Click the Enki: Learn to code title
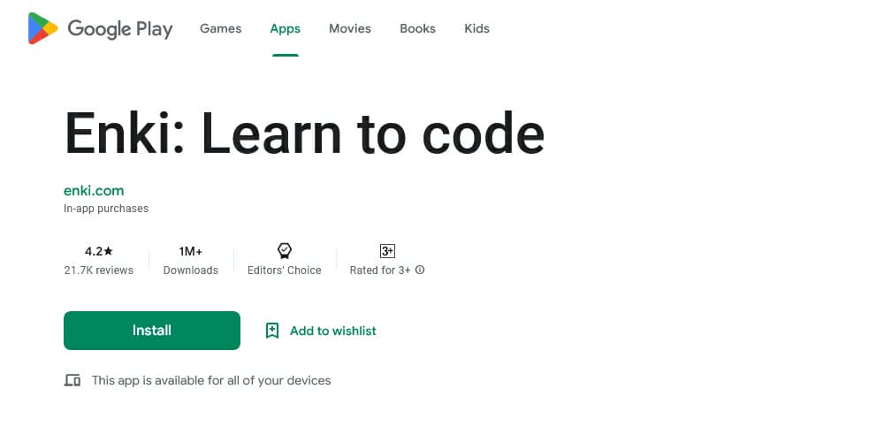884x442 pixels. (x=304, y=133)
